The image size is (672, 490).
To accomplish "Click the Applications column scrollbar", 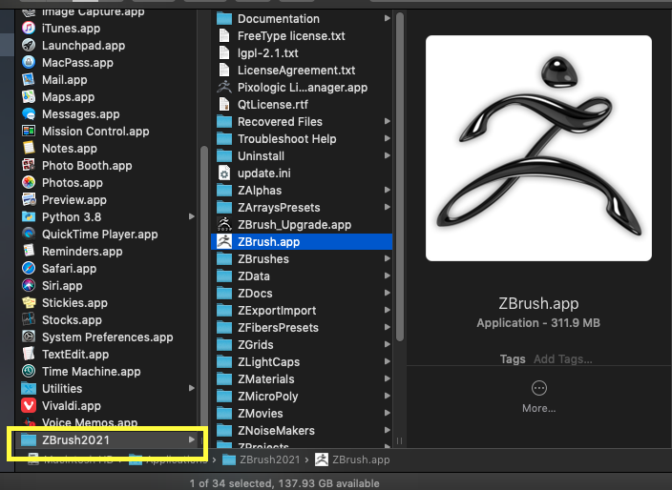I will 204,287.
